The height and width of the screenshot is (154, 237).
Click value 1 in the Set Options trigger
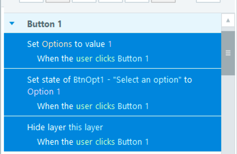coord(110,44)
